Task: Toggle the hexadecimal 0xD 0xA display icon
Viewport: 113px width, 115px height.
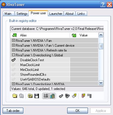Action: coord(46,96)
